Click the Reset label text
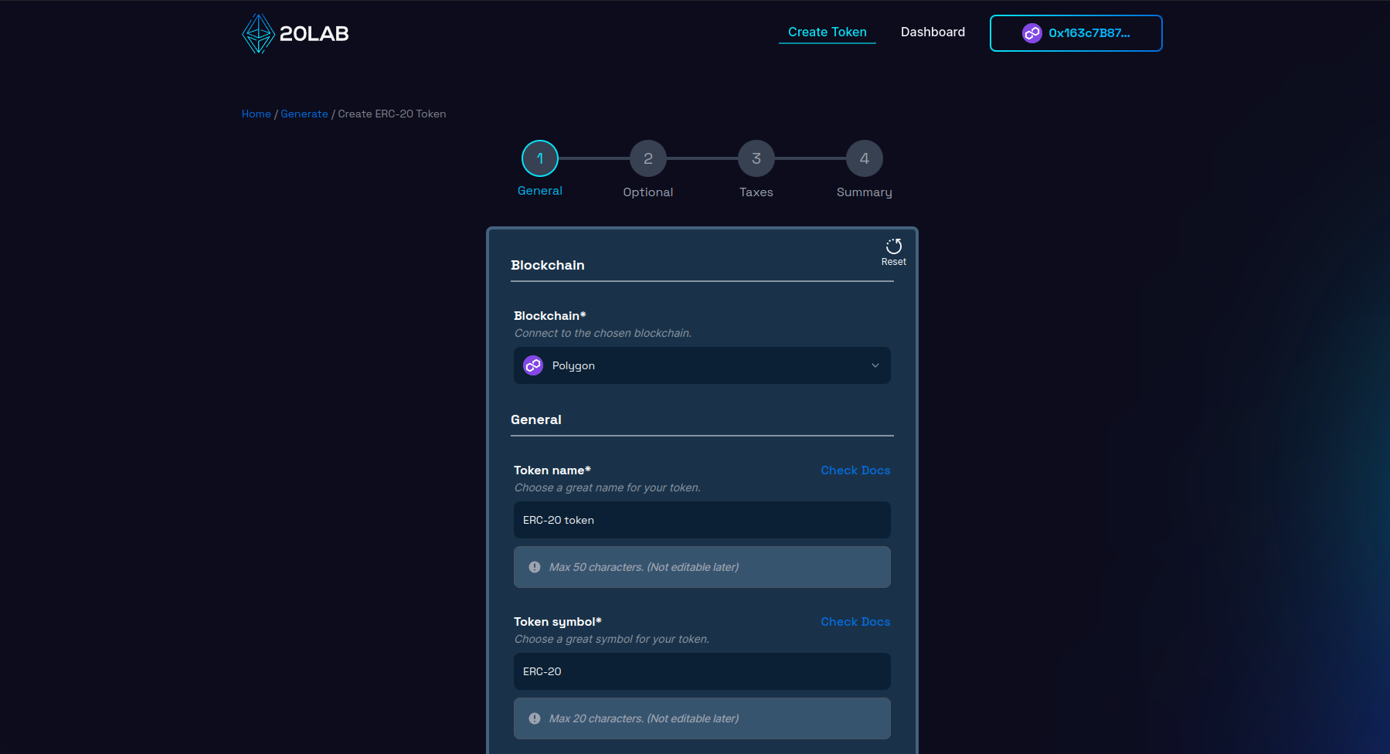This screenshot has height=754, width=1390. pos(894,262)
